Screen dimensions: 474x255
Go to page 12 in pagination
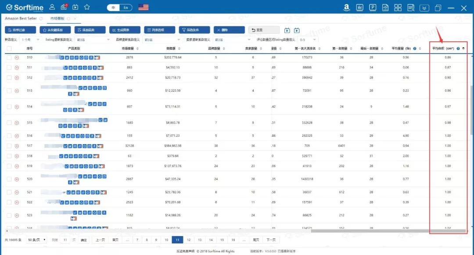point(189,240)
